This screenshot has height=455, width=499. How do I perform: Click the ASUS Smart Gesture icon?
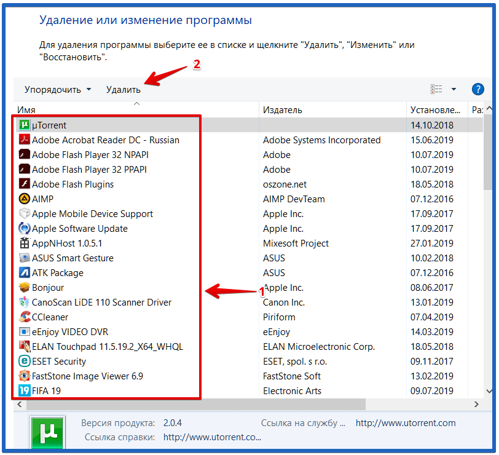pyautogui.click(x=25, y=258)
